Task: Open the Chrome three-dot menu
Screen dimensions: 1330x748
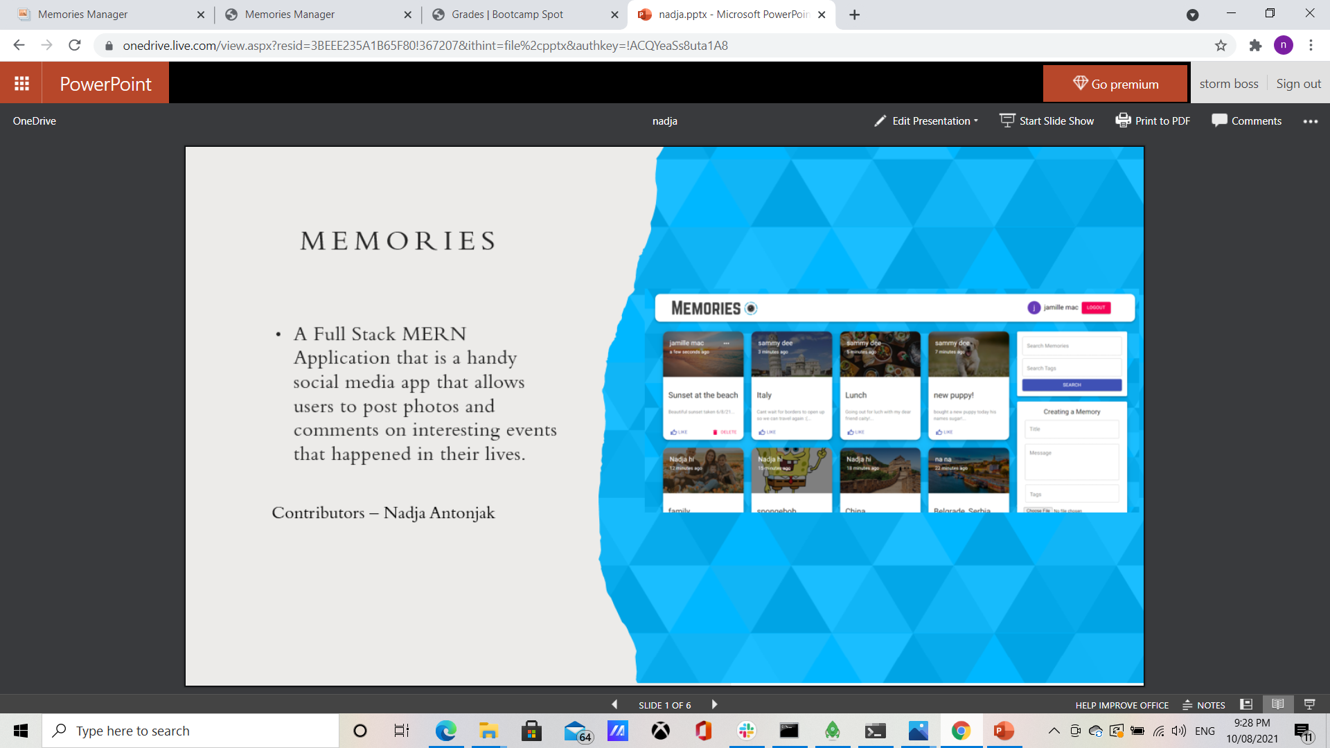Action: coord(1311,46)
